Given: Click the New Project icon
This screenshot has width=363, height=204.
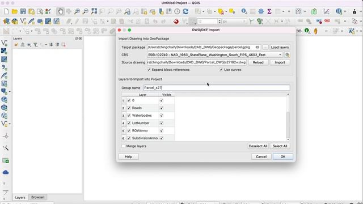Looking at the screenshot, I should [6, 11].
